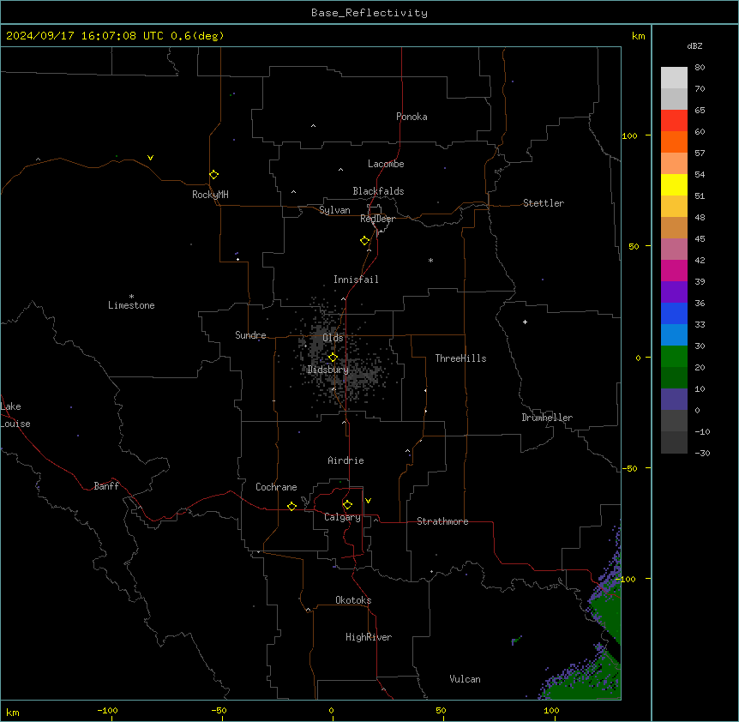Click the Sylvan label
The height and width of the screenshot is (722, 739).
tap(334, 210)
